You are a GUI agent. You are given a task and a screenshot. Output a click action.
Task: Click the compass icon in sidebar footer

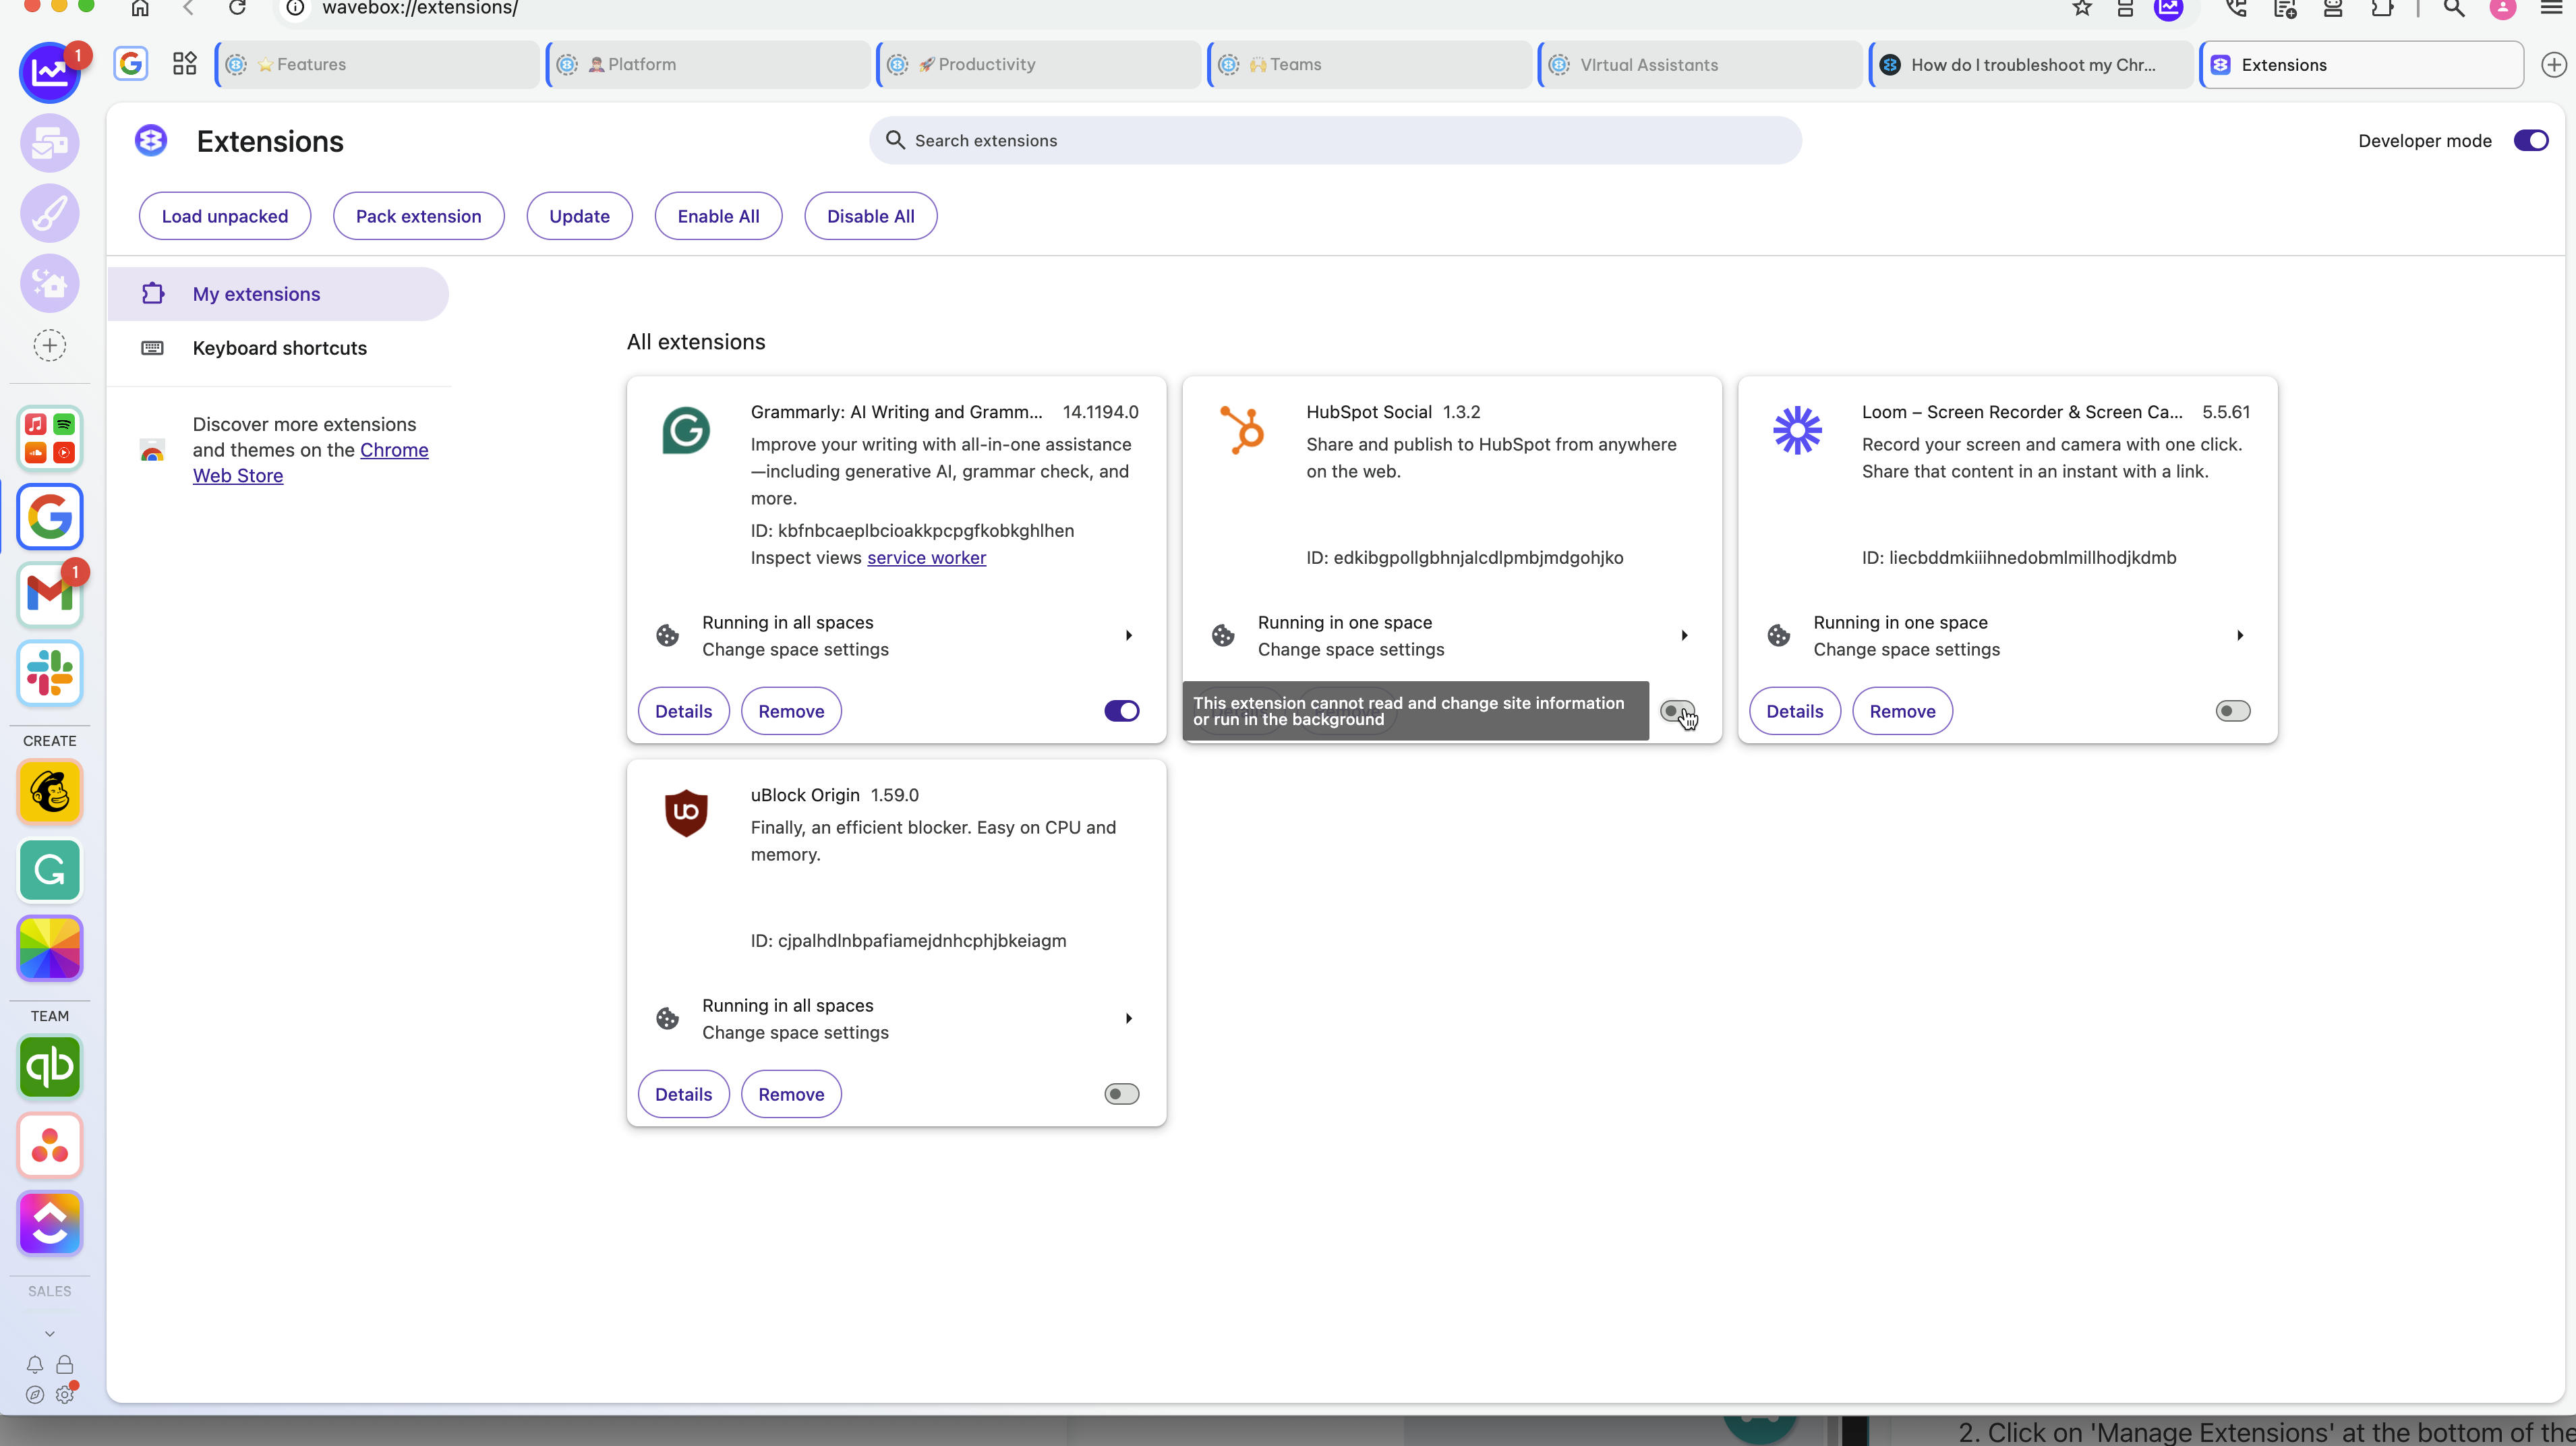(x=35, y=1394)
